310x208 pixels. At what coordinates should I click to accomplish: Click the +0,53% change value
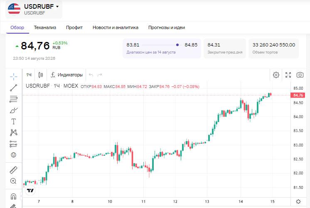point(60,43)
